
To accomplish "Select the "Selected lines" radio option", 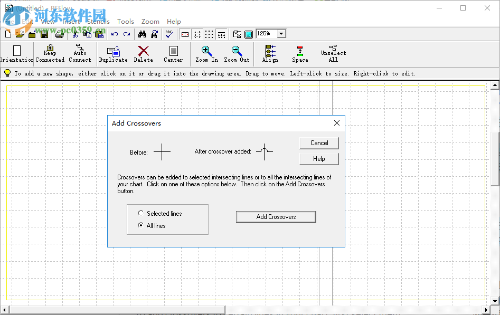I will (141, 214).
